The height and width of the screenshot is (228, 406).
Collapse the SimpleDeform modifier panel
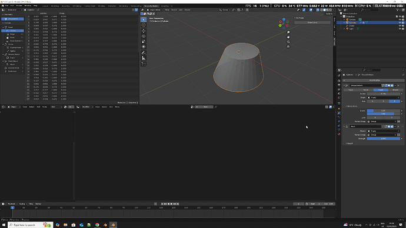point(344,86)
